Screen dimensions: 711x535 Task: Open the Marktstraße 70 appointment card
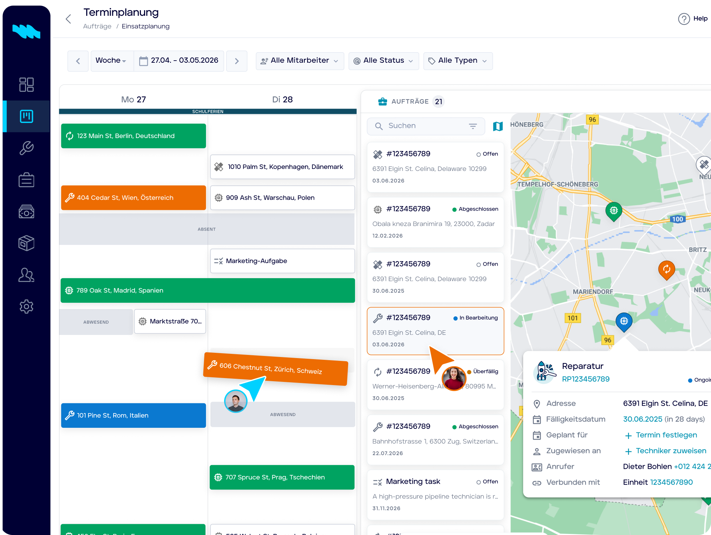click(170, 321)
